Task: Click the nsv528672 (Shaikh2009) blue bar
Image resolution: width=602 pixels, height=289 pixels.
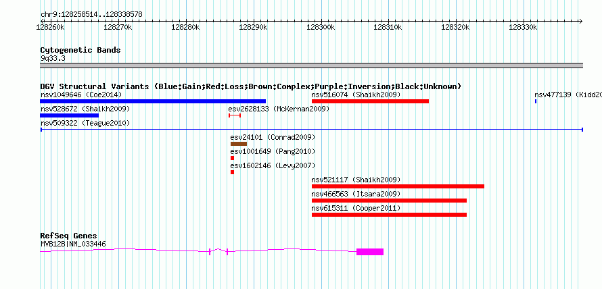Action: tap(70, 115)
